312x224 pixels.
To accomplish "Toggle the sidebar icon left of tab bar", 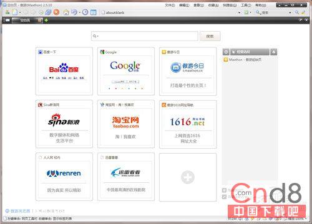I will [x=7, y=20].
